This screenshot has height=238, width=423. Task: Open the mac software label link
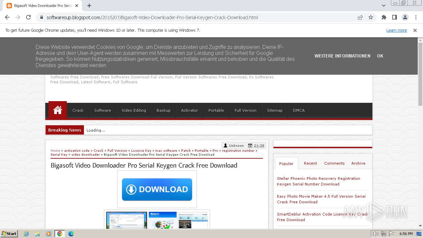tap(166, 151)
